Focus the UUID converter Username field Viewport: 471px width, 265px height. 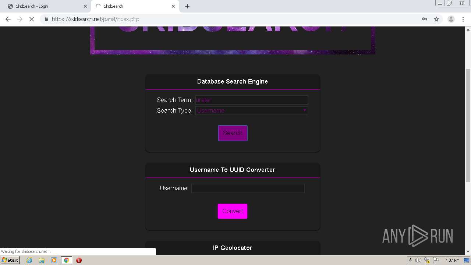(248, 188)
